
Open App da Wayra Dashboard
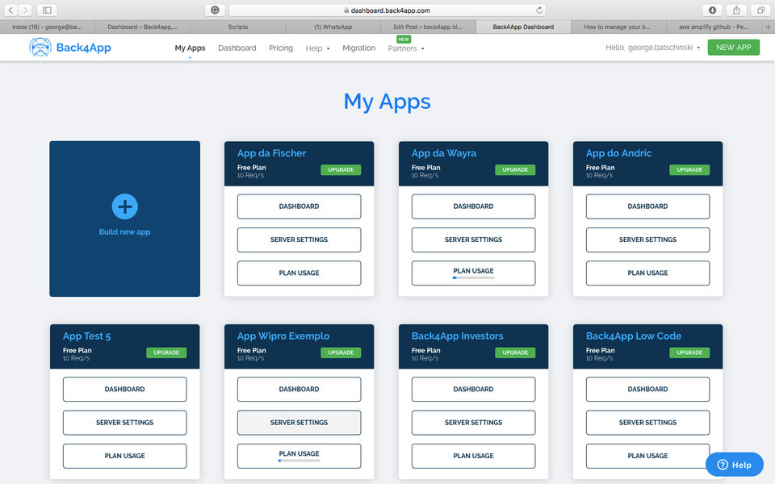tap(474, 207)
